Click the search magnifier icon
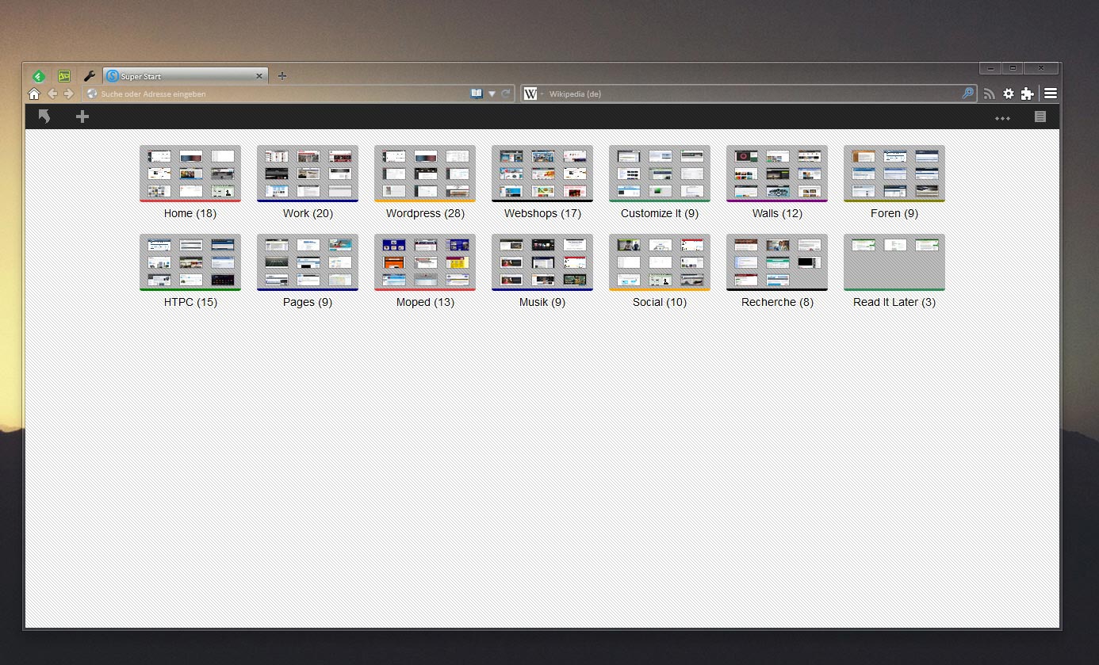The height and width of the screenshot is (665, 1099). pos(967,94)
